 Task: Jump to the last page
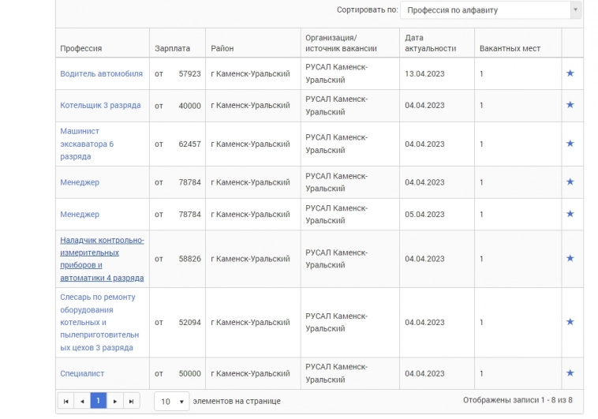pyautogui.click(x=131, y=401)
